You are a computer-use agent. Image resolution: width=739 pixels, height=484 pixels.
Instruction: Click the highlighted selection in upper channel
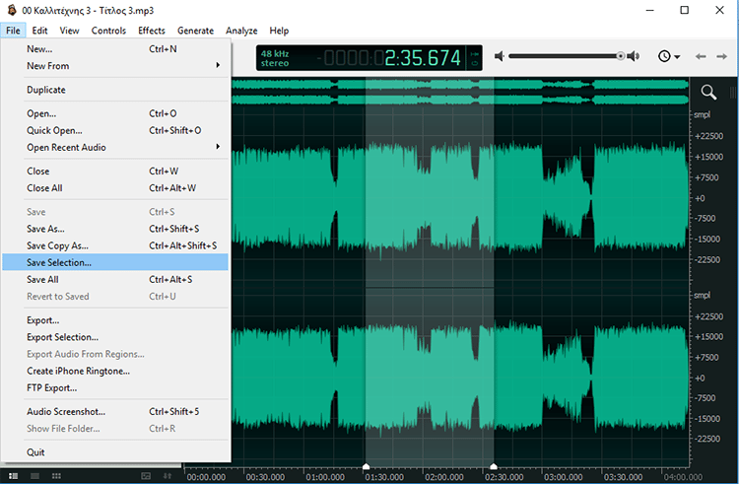click(430, 198)
